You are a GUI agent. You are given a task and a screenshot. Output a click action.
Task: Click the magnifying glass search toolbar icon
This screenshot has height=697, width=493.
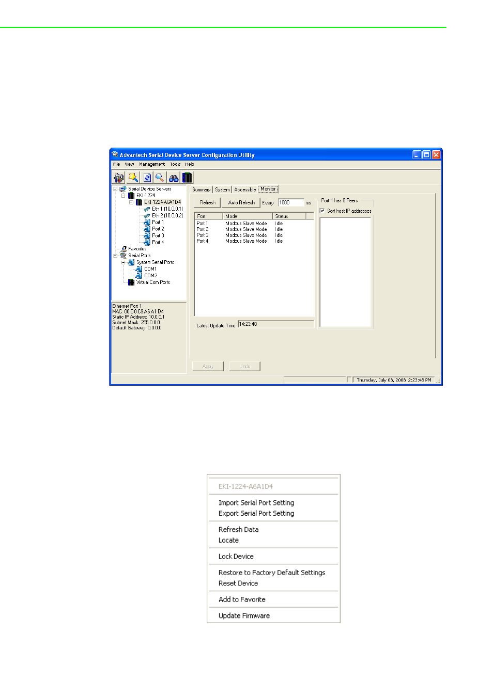click(160, 178)
